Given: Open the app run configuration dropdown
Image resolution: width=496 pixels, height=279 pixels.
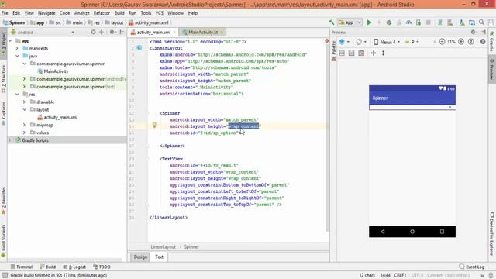Looking at the screenshot, I should (350, 22).
